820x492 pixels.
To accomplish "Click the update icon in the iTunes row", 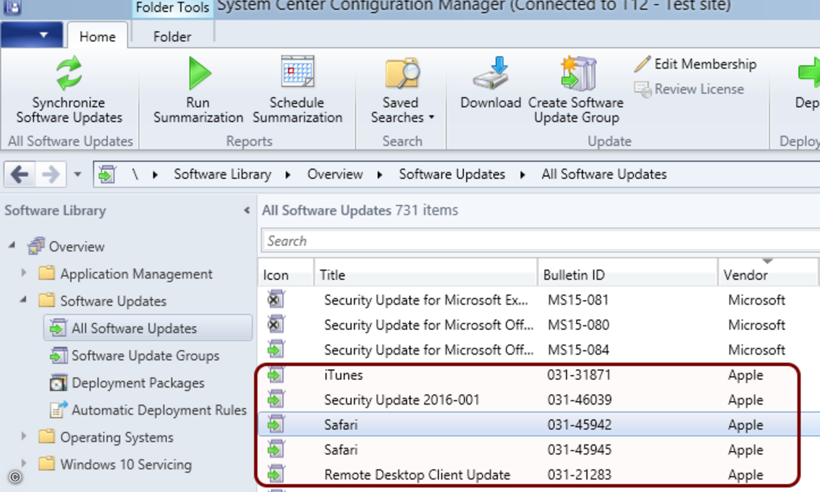I will click(275, 374).
